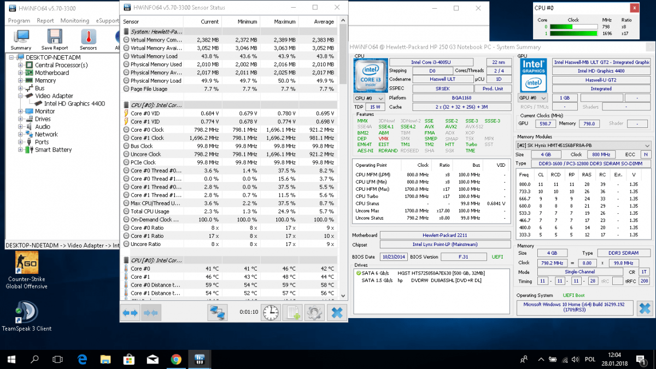Expand the Drives tree node

21,119
